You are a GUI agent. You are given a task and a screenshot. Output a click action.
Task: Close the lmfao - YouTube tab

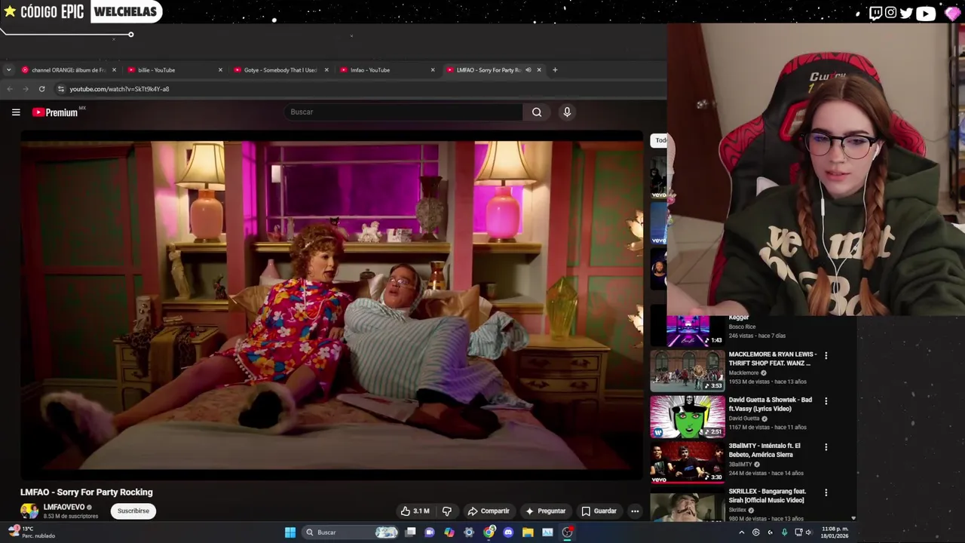pyautogui.click(x=433, y=70)
